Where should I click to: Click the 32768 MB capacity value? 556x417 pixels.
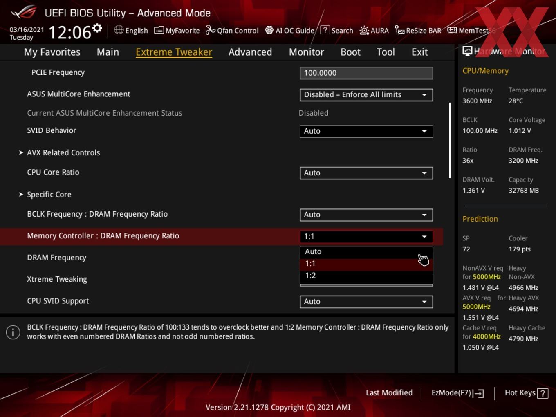[524, 191]
